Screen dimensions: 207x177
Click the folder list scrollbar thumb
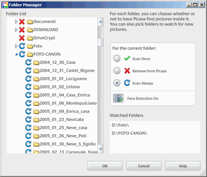[101, 42]
